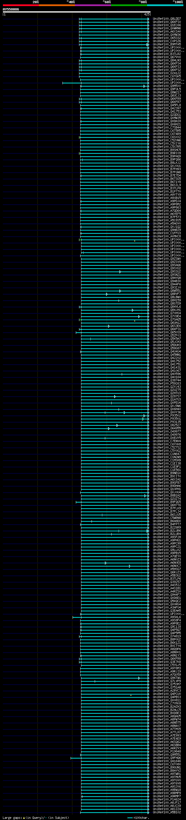This screenshot has height=820, width=186.
Task: Select the UniRef100_Q45FL8 label
Action: tap(167, 105)
